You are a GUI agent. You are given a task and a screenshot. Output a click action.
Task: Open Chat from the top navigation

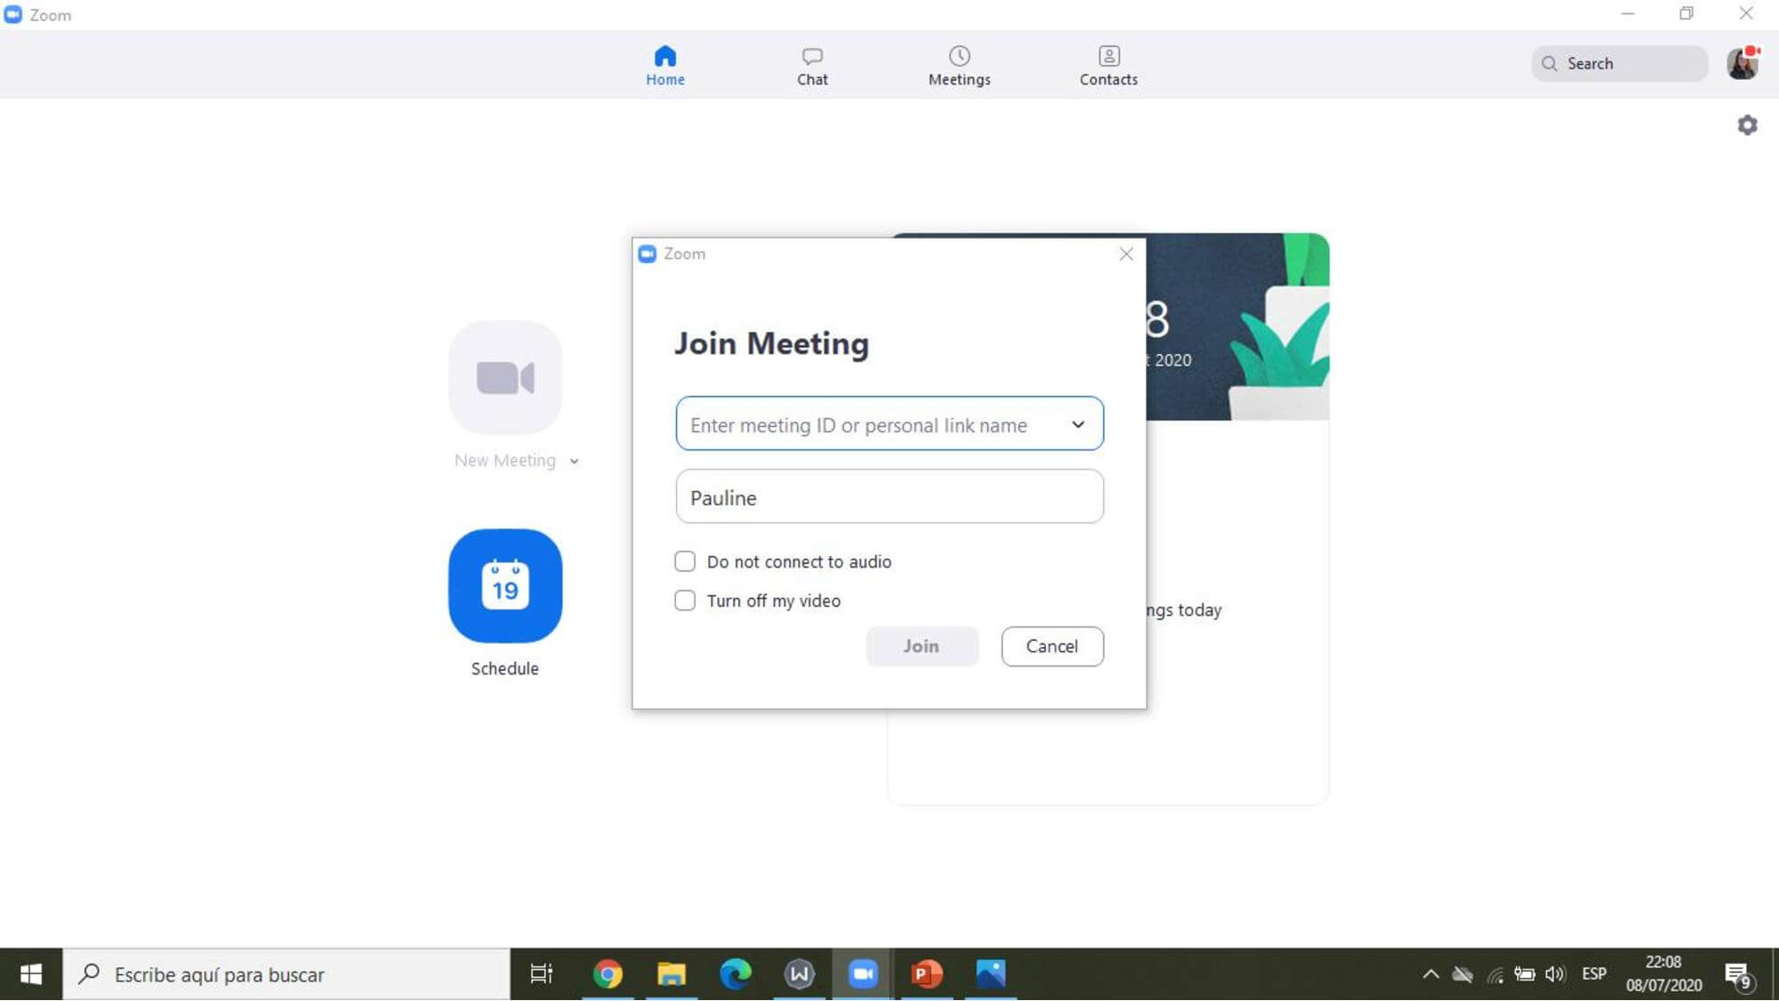tap(811, 66)
